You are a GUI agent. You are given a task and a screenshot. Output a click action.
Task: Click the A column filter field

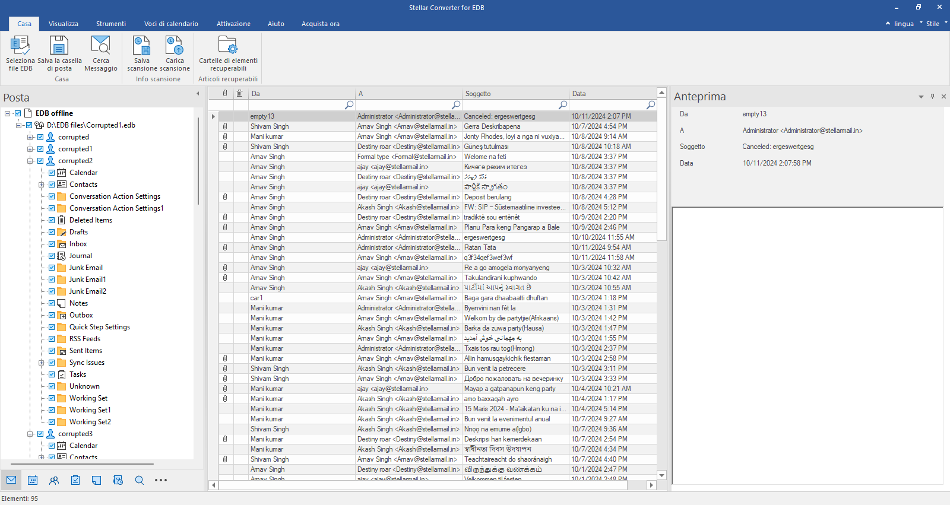pos(408,104)
